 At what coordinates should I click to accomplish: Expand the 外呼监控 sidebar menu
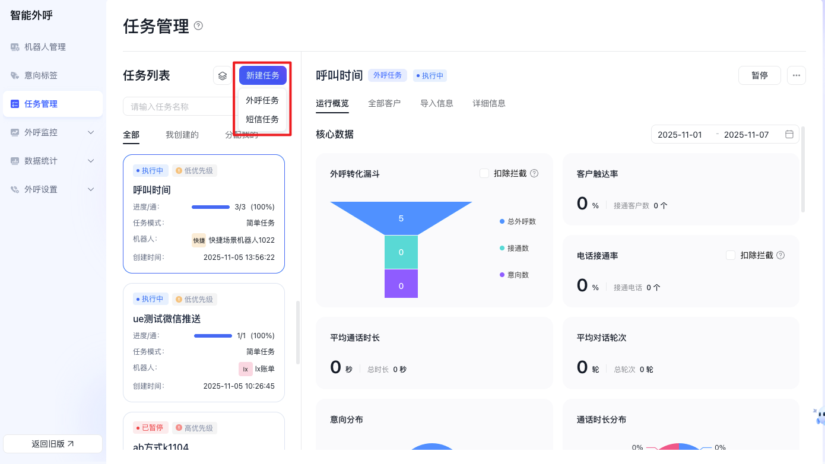pyautogui.click(x=91, y=132)
